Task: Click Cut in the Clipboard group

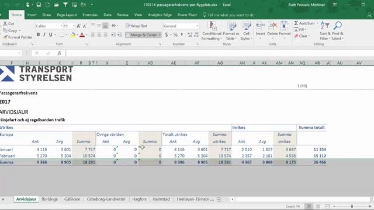Action: 9,23
